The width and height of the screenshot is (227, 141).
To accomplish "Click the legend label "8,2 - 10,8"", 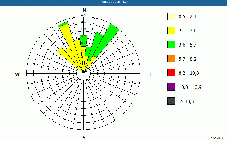I will click(189, 73).
